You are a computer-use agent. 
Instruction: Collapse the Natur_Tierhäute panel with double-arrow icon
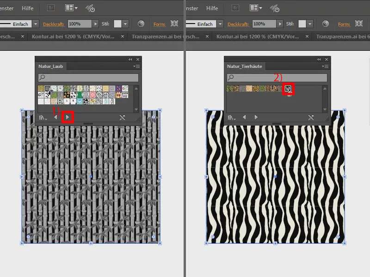(x=319, y=60)
